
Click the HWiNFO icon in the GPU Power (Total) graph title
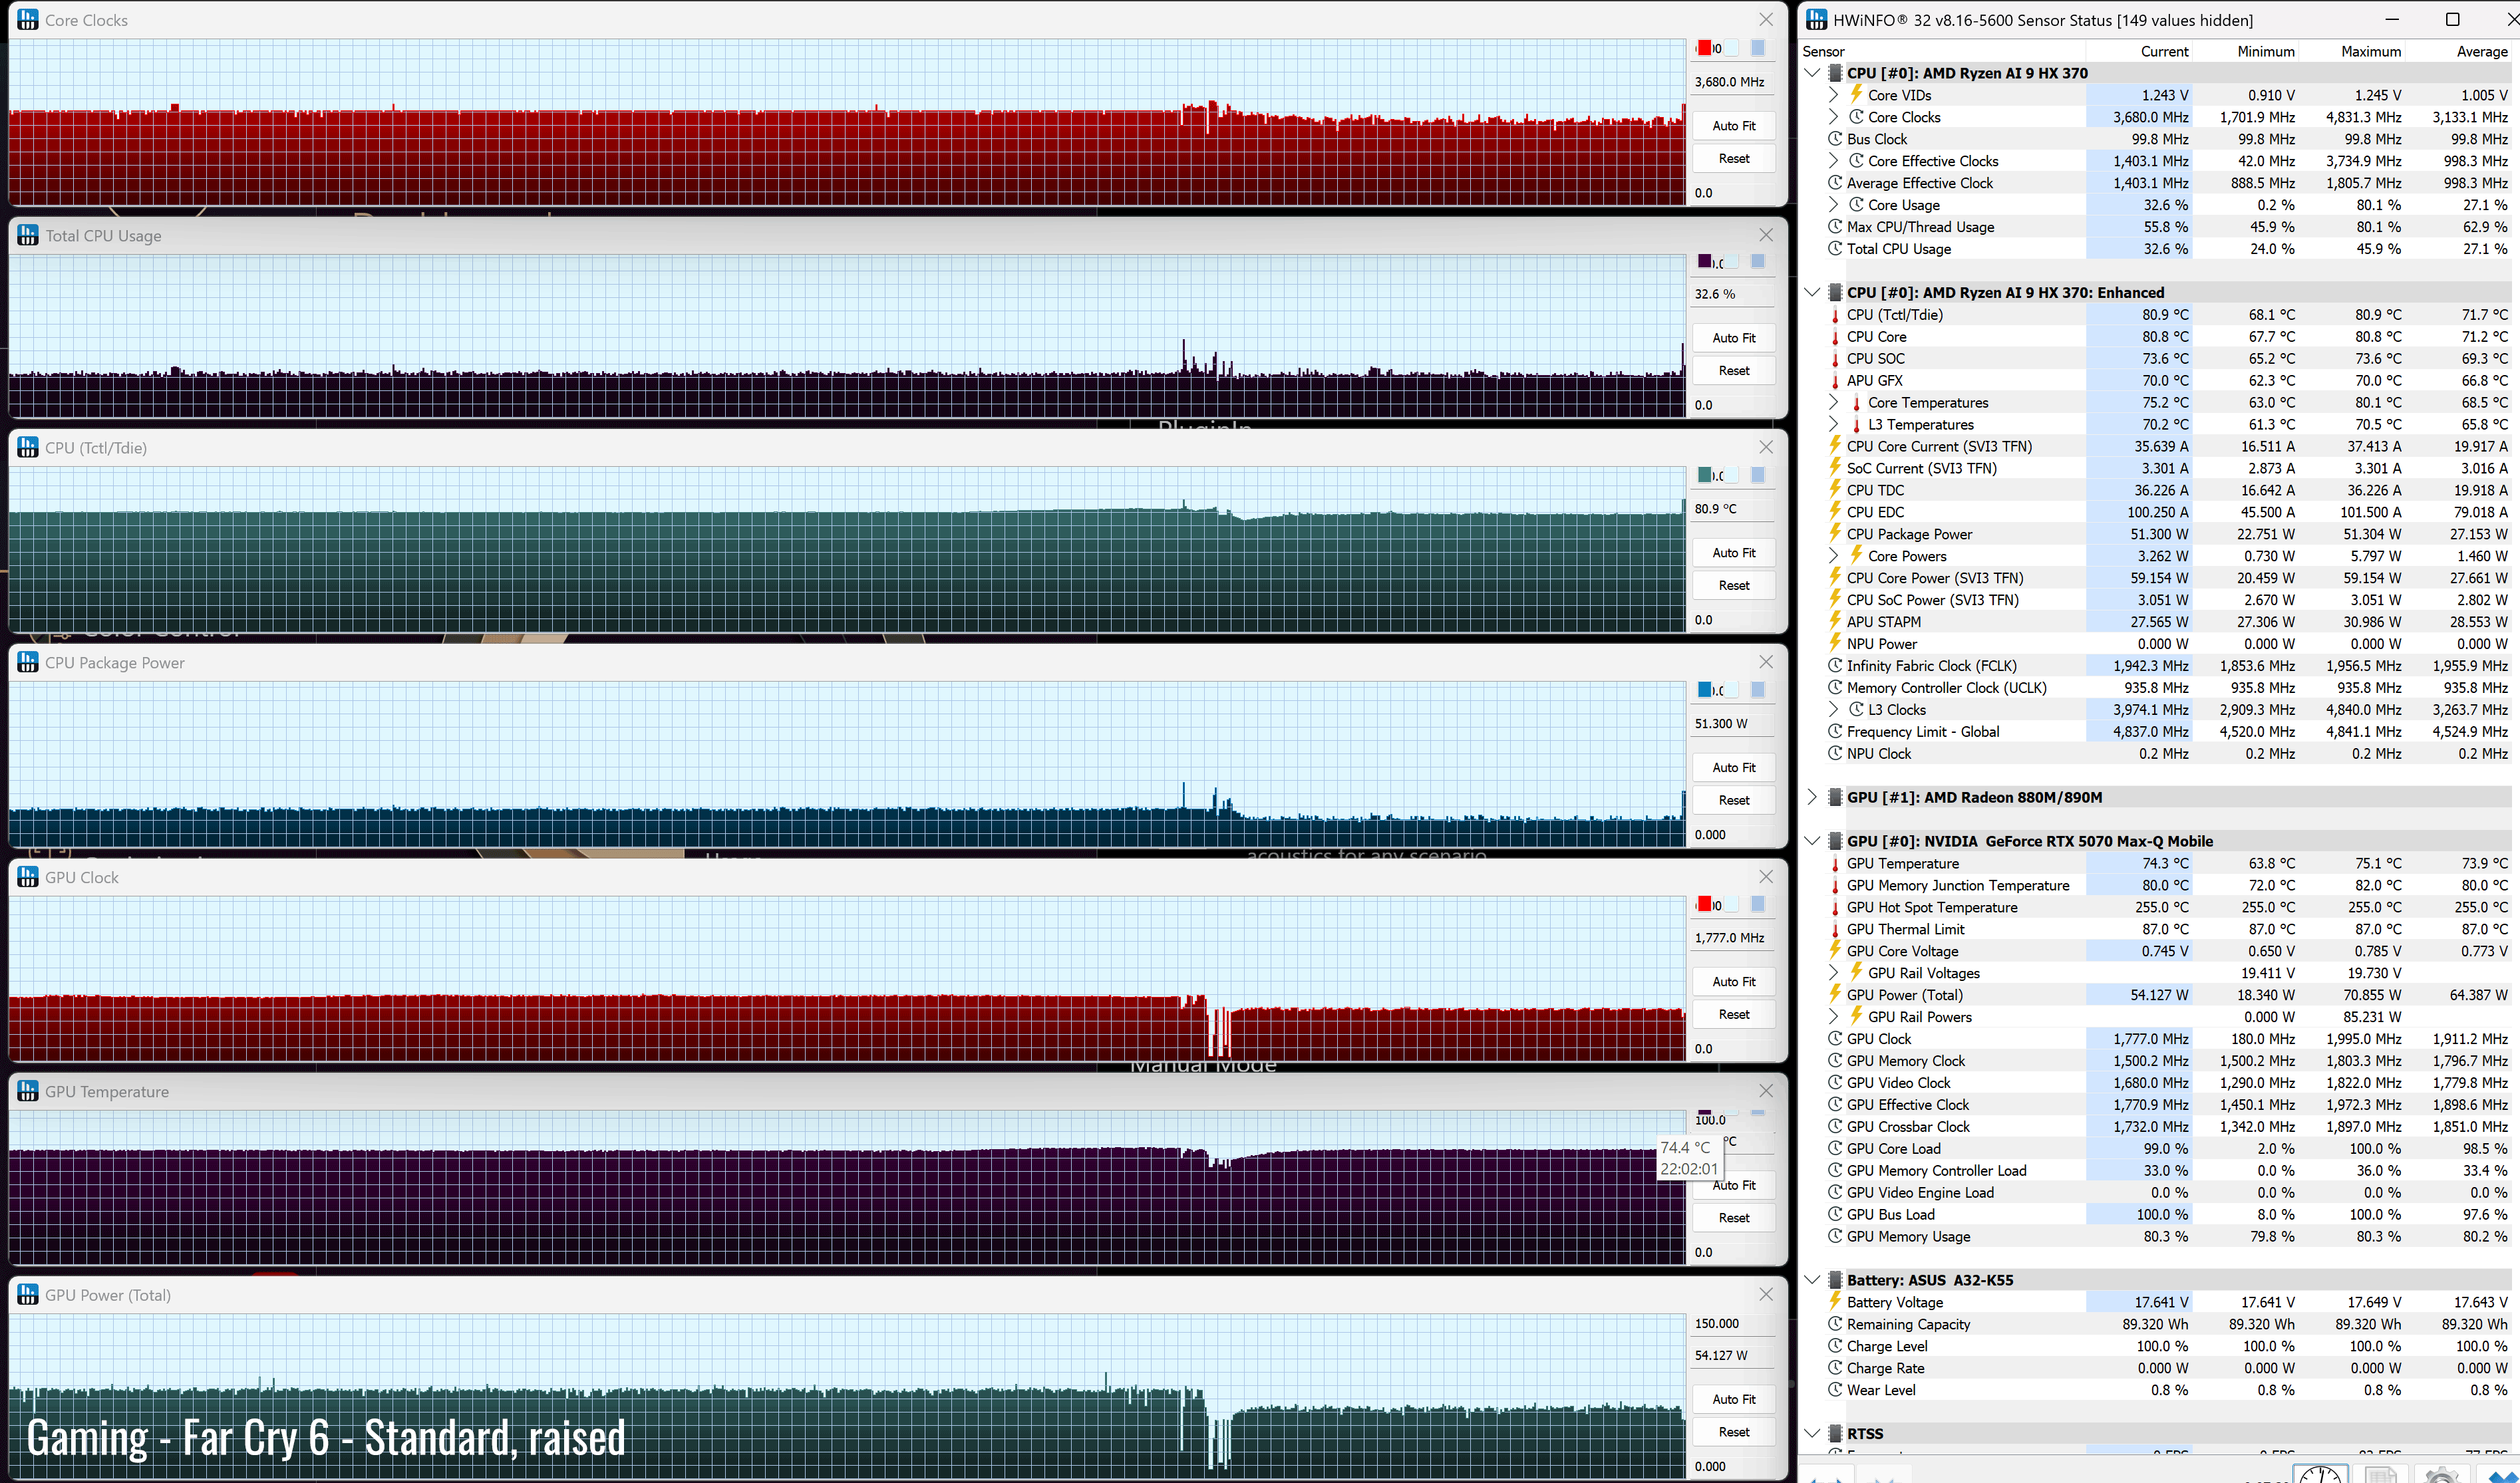pos(28,1295)
